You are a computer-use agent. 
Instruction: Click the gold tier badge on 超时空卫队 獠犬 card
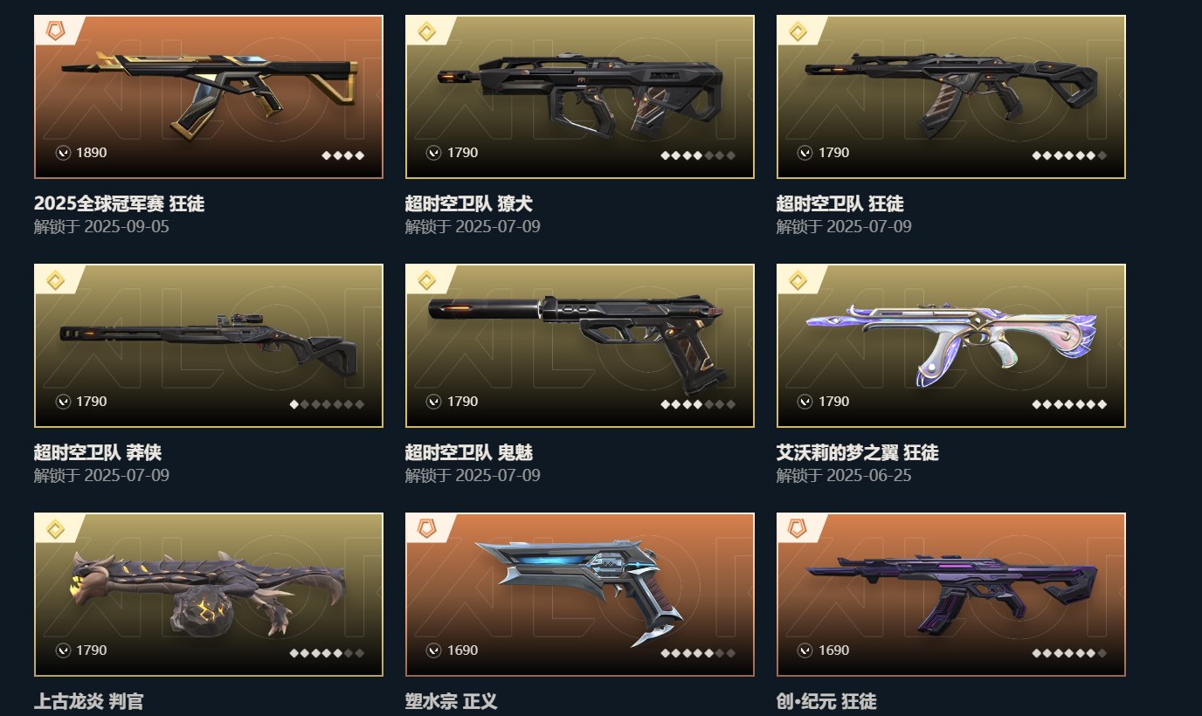tap(426, 32)
